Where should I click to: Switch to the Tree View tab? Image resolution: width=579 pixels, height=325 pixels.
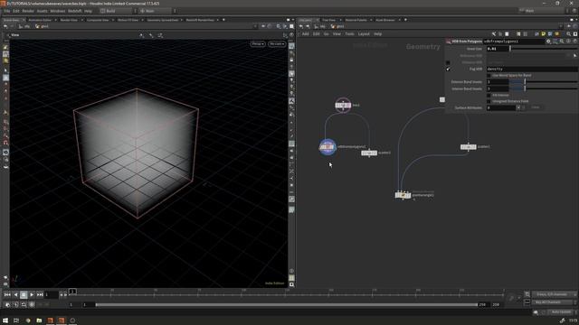point(328,20)
